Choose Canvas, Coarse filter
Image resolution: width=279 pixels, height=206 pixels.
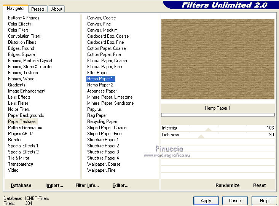coord(101,18)
